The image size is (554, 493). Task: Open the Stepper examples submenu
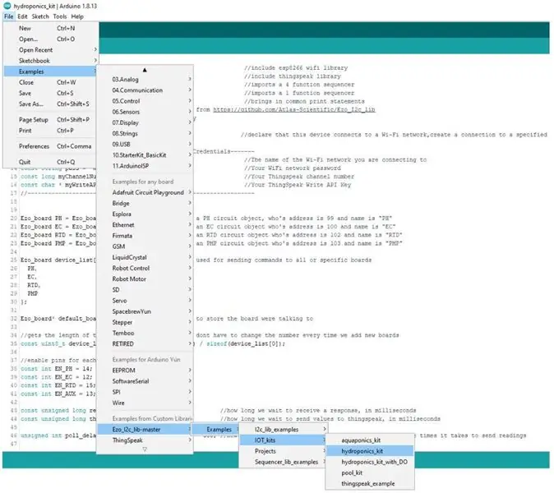click(x=145, y=322)
